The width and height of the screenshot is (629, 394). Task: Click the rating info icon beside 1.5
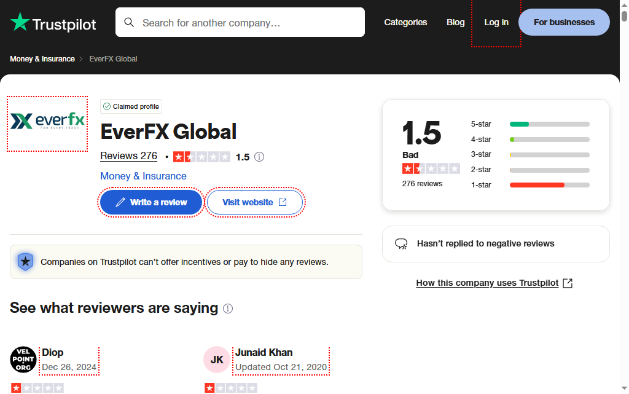[259, 157]
